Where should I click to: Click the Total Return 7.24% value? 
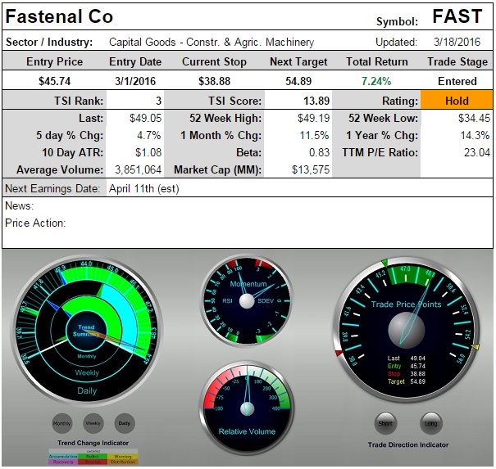click(x=368, y=81)
